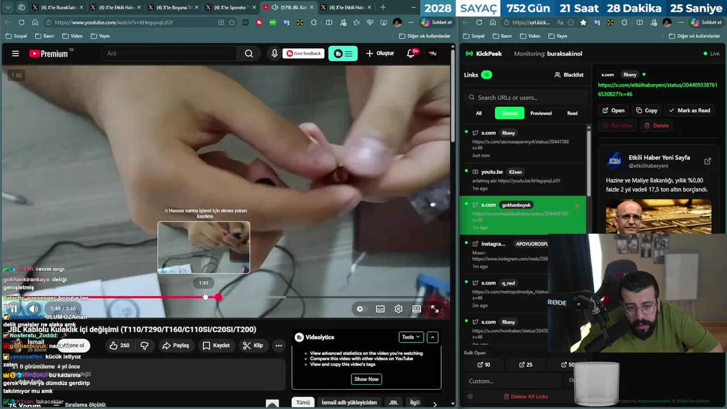
Task: Click the Give feedback button
Action: pos(304,53)
